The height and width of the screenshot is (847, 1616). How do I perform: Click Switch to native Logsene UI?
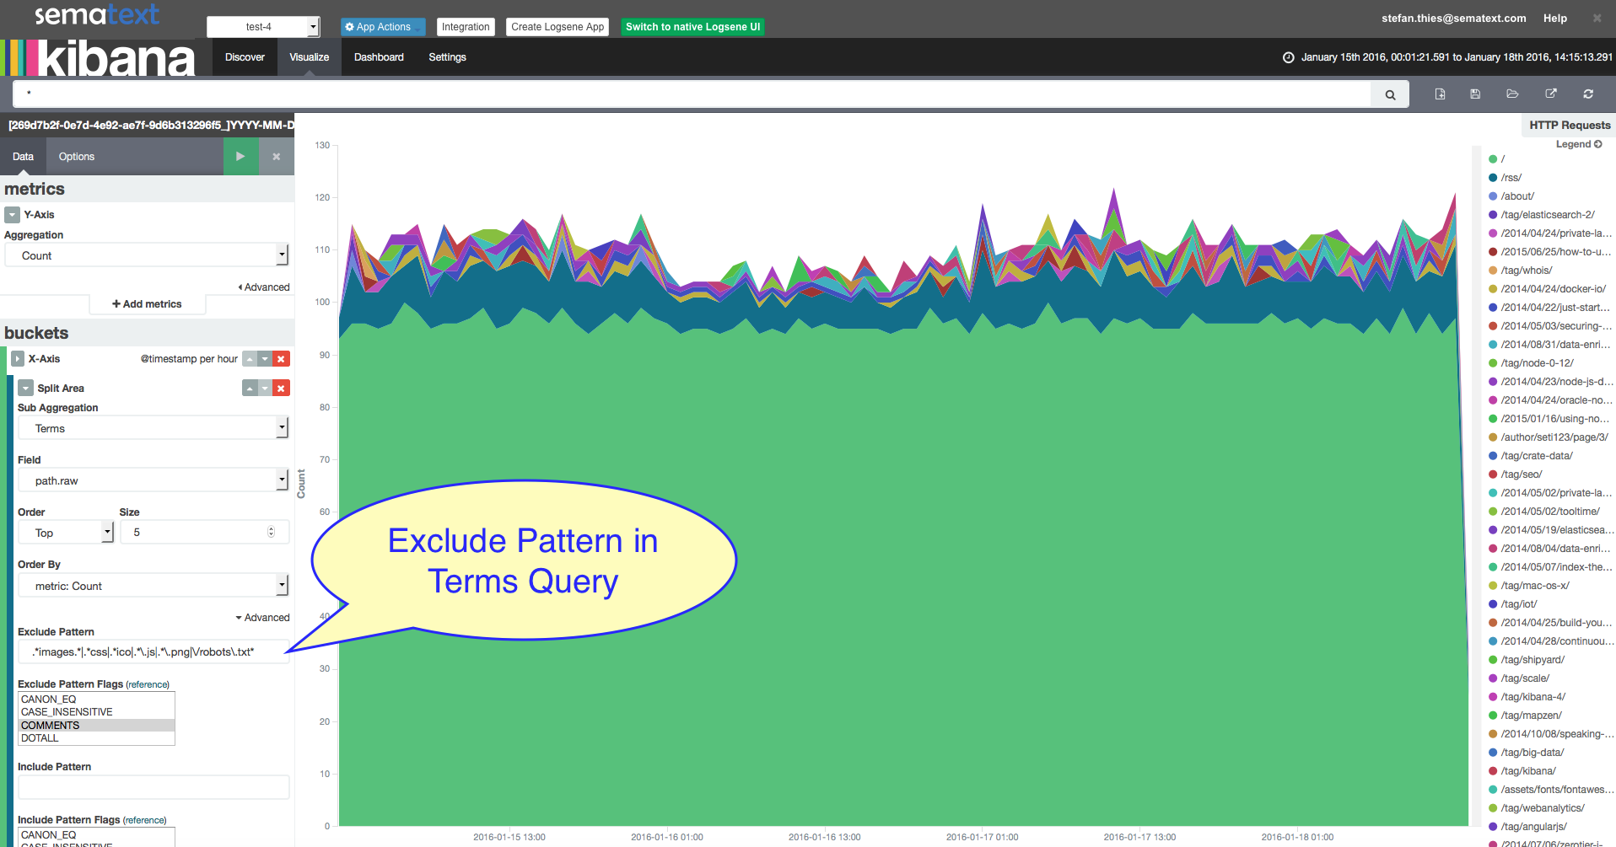pos(693,27)
